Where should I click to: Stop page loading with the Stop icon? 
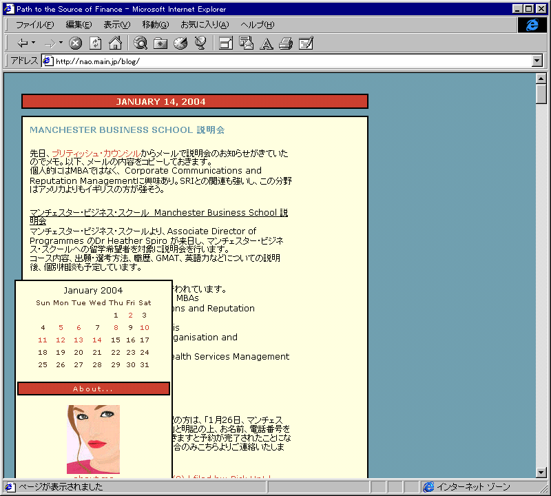(x=75, y=43)
